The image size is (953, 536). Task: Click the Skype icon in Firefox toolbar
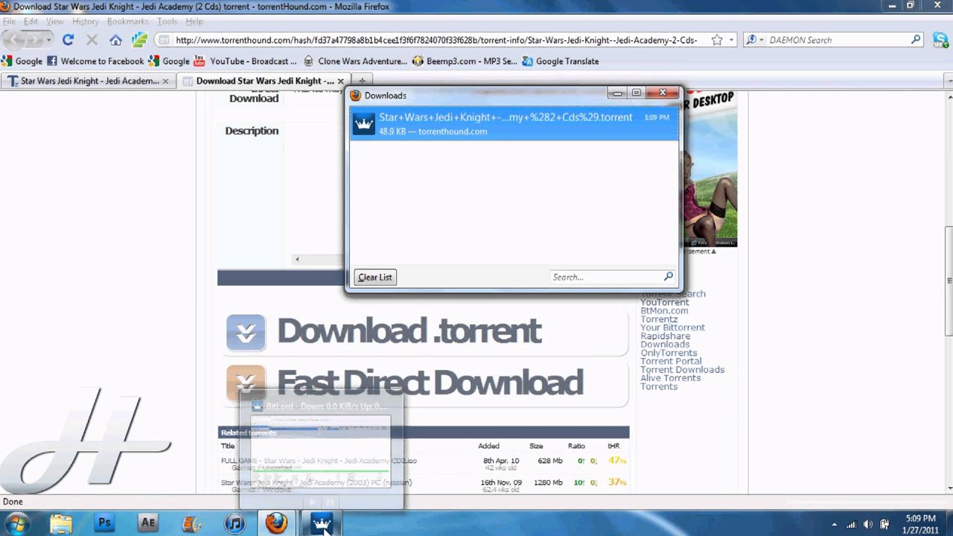click(x=940, y=40)
